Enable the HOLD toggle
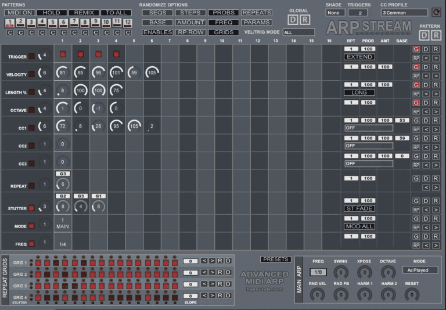Image resolution: width=446 pixels, height=310 pixels. (x=52, y=12)
